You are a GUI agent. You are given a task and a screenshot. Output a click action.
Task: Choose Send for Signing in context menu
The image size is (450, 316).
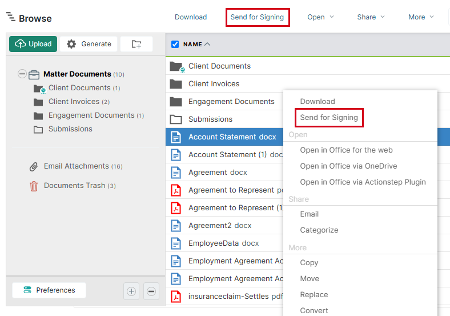click(x=329, y=118)
